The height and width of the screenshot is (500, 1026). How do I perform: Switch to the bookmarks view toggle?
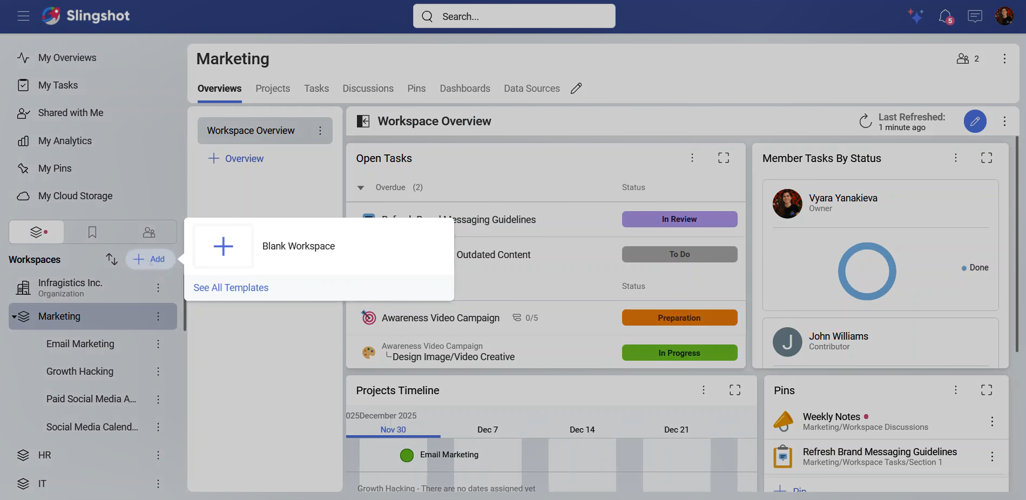point(92,232)
